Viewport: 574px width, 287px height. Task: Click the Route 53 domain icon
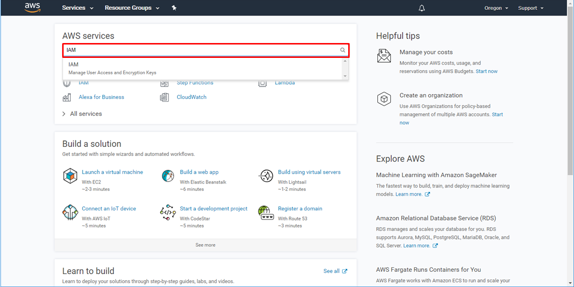point(266,212)
